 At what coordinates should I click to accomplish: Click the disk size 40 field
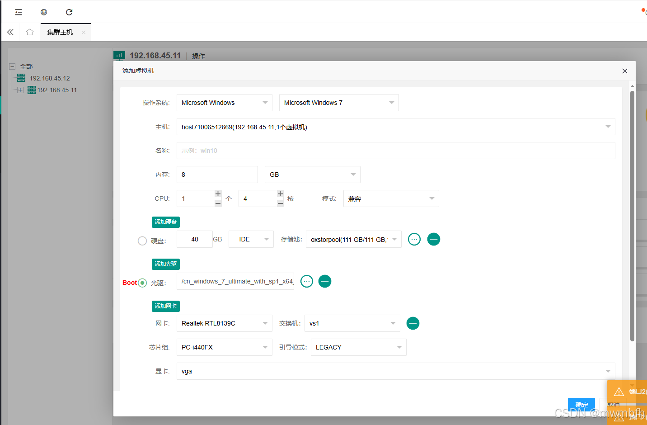(195, 239)
